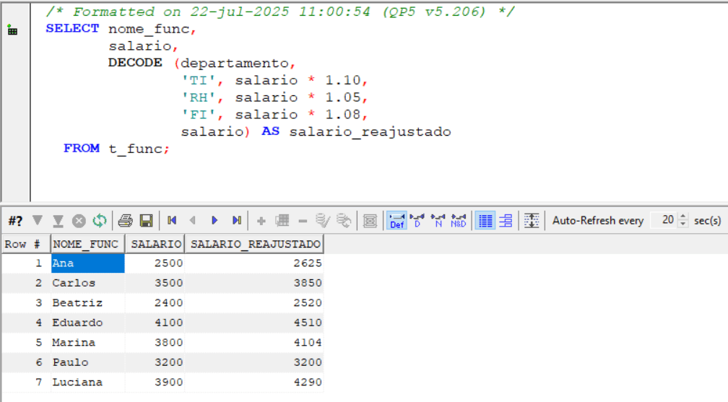Click the SALARIO_REAJUSTADO column header
This screenshot has height=402, width=728.
click(x=256, y=244)
